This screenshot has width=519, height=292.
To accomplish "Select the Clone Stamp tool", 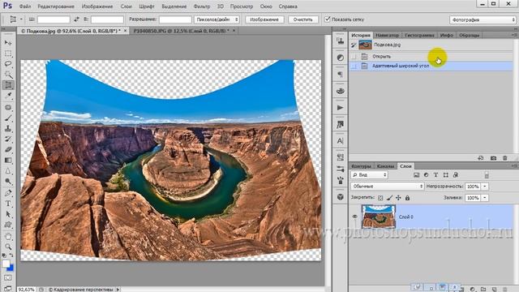I will coord(8,129).
